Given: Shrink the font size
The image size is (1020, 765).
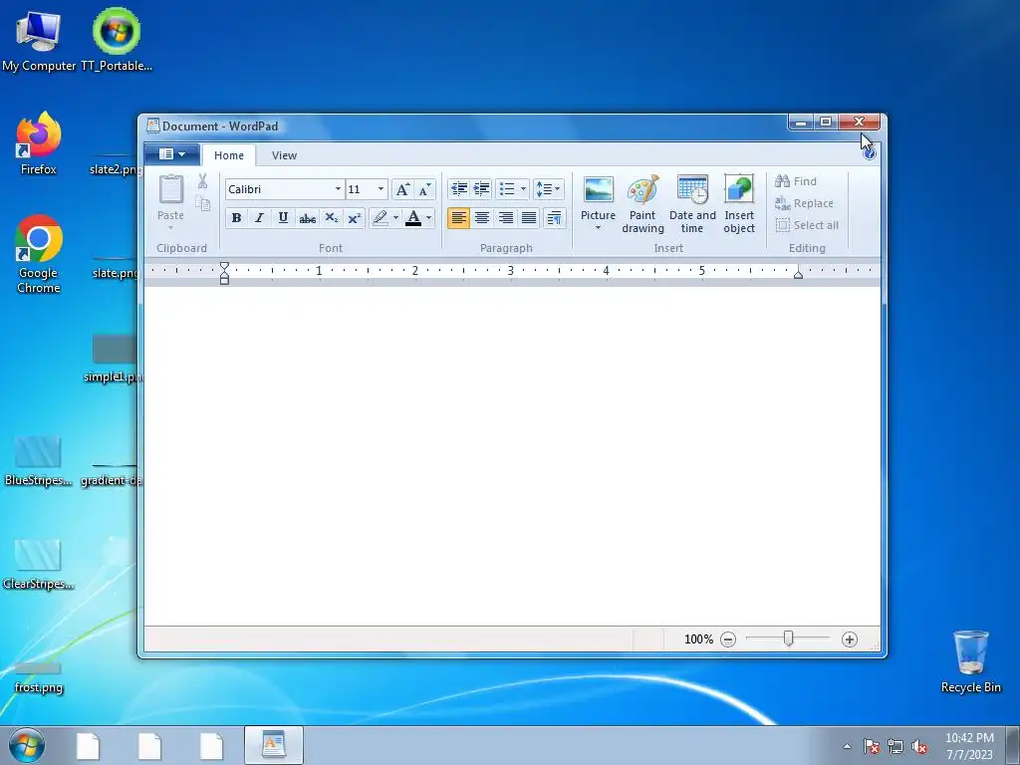Looking at the screenshot, I should pyautogui.click(x=424, y=189).
